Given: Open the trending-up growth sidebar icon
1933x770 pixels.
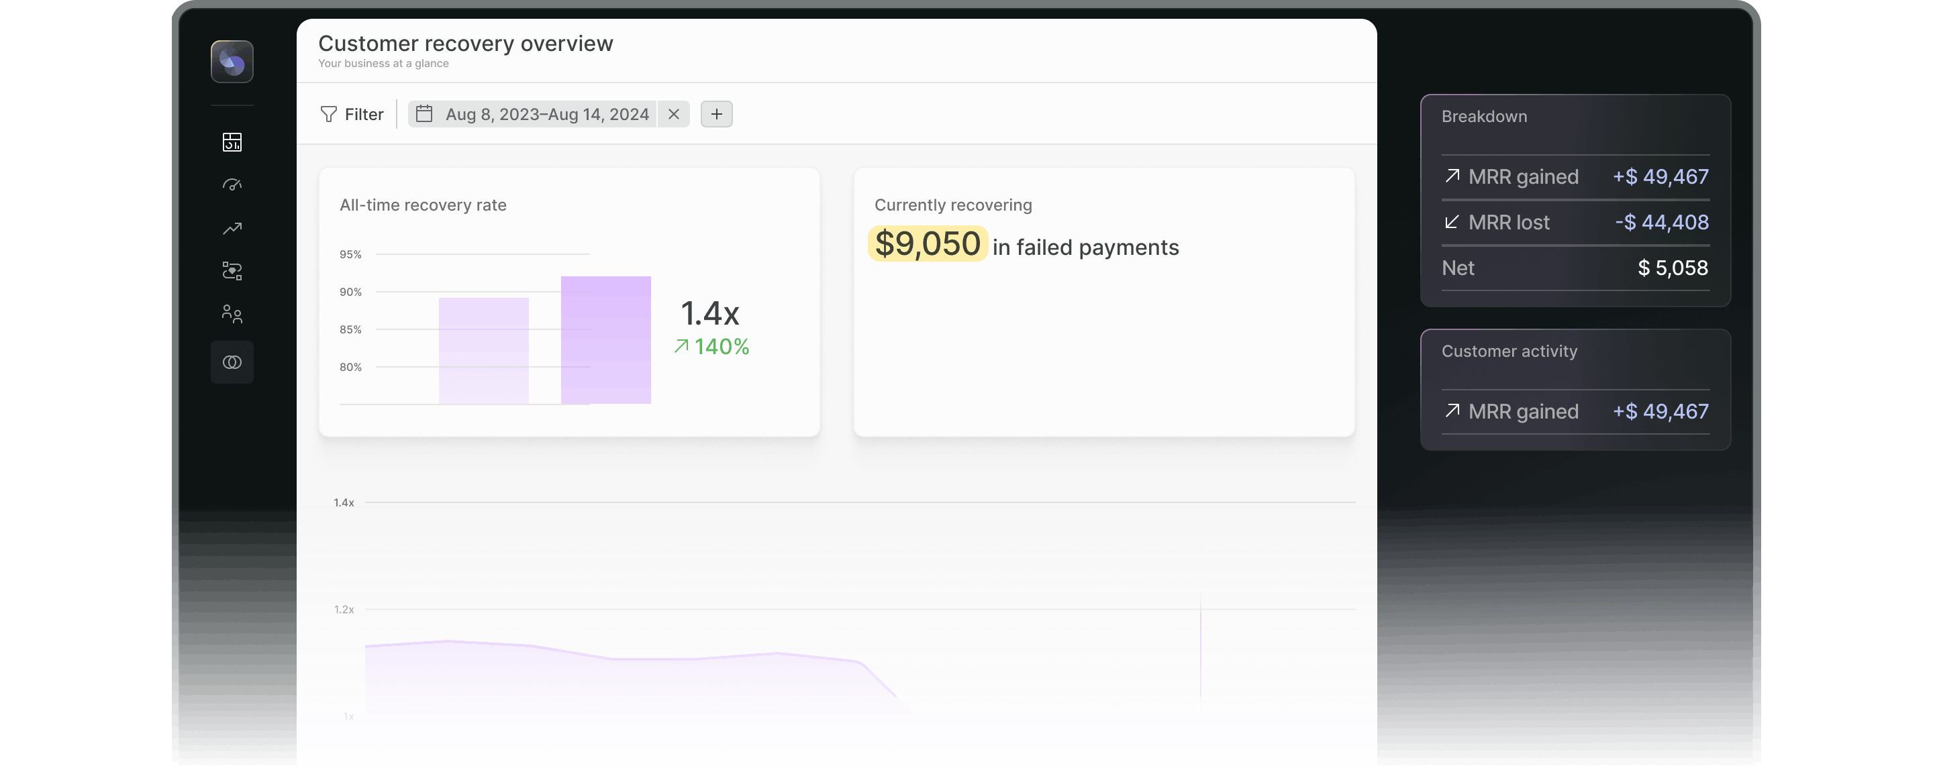Looking at the screenshot, I should 232,228.
